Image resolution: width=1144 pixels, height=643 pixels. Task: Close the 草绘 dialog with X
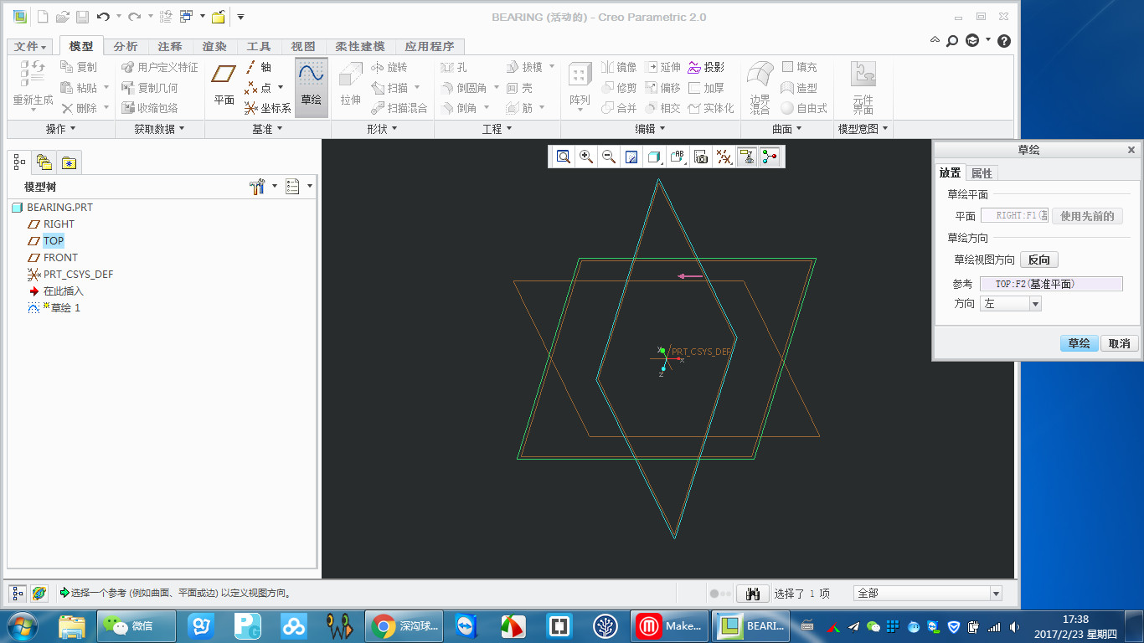tap(1131, 150)
